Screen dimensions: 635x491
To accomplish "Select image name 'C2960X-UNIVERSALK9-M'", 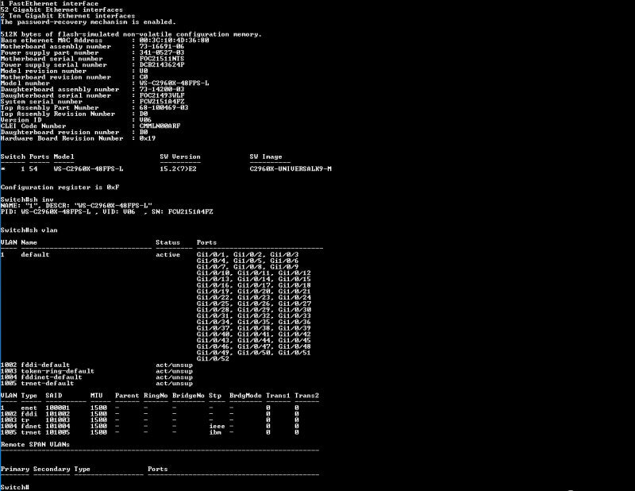I will (291, 168).
